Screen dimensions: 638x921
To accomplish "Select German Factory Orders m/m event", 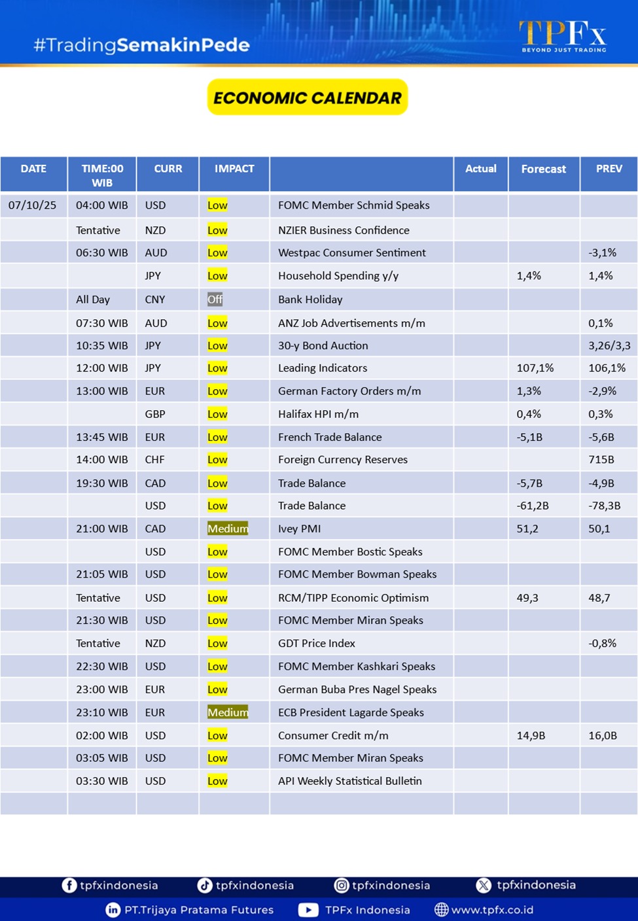I will pos(349,391).
